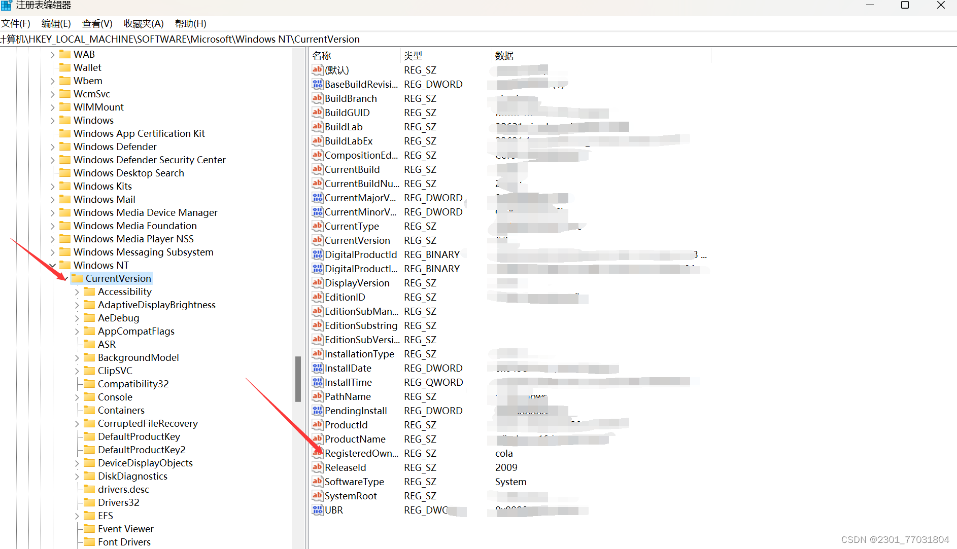957x549 pixels.
Task: Select the RegisteredOwner value name
Action: 362,453
